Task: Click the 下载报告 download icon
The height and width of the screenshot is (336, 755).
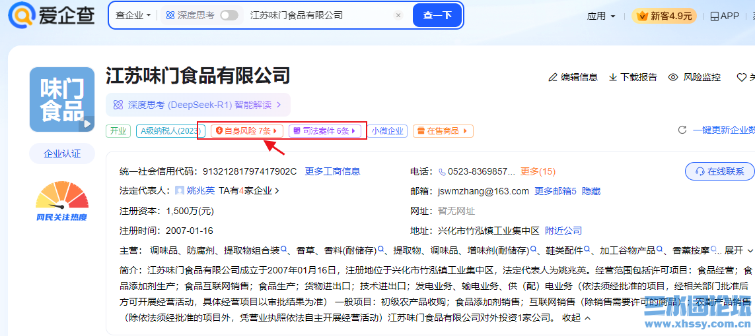Action: point(613,77)
